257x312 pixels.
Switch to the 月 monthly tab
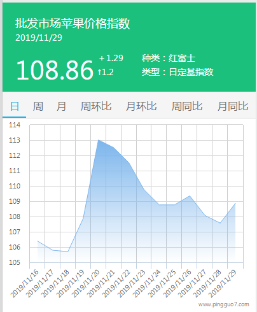pyautogui.click(x=61, y=106)
